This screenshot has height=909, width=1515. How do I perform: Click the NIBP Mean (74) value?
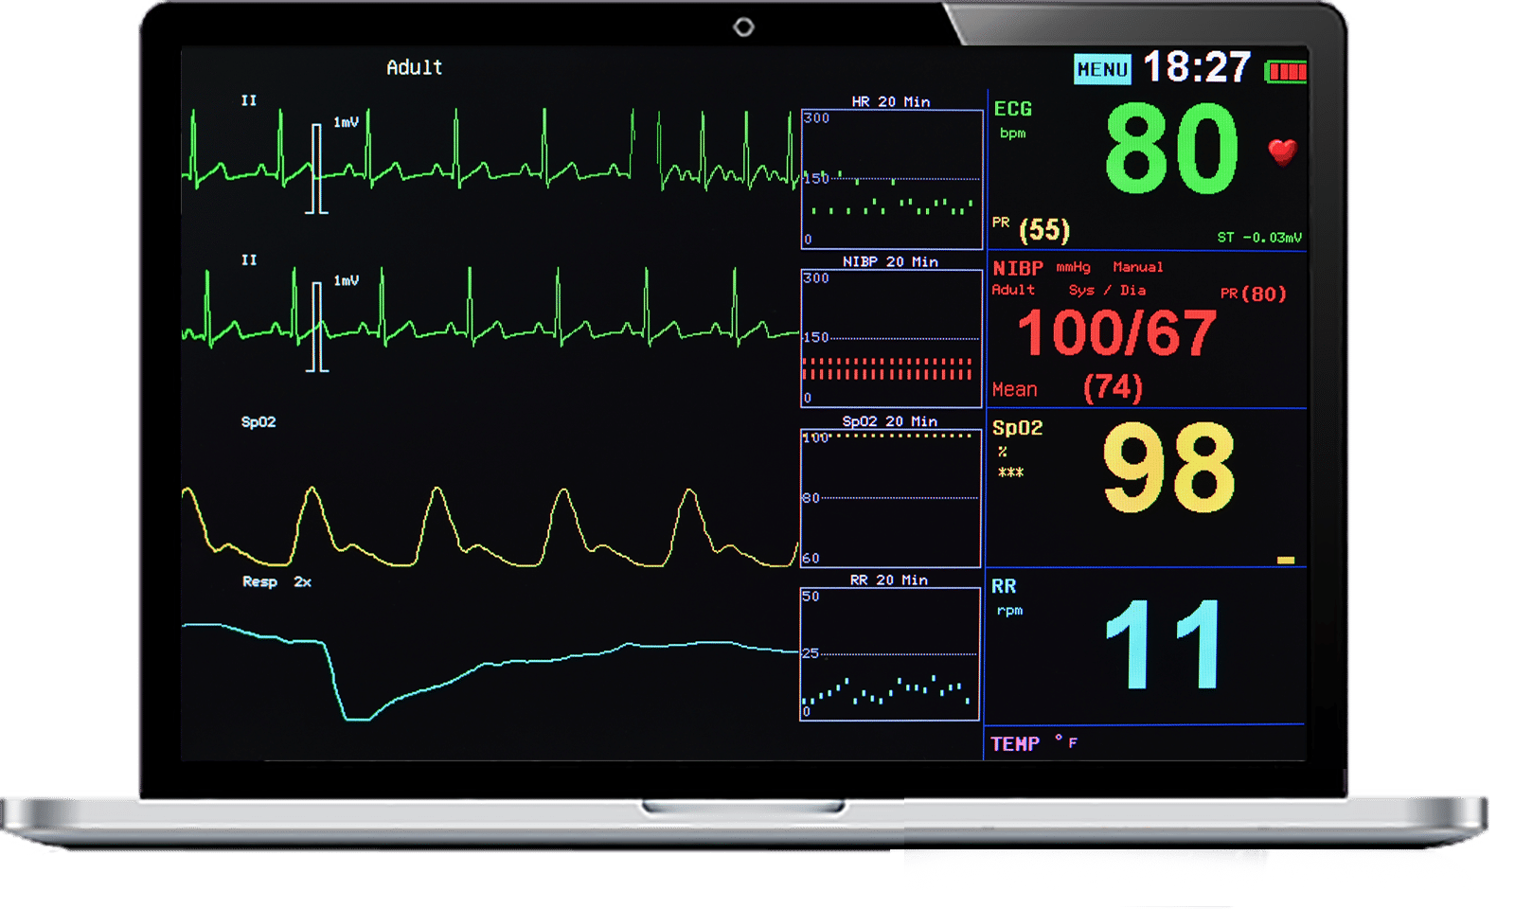[1112, 388]
